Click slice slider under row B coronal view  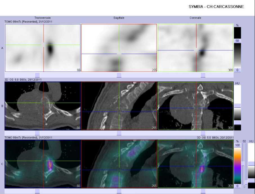coord(203,133)
